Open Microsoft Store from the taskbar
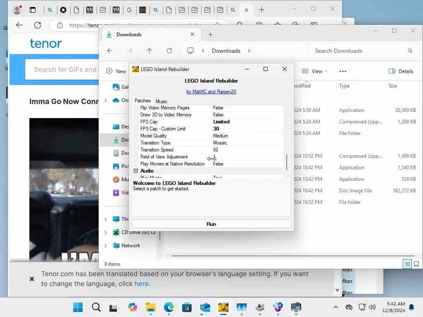Screen dimensions: 423x317 pos(187,307)
